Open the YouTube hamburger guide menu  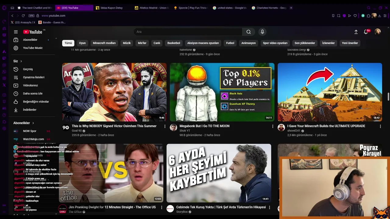(16, 32)
